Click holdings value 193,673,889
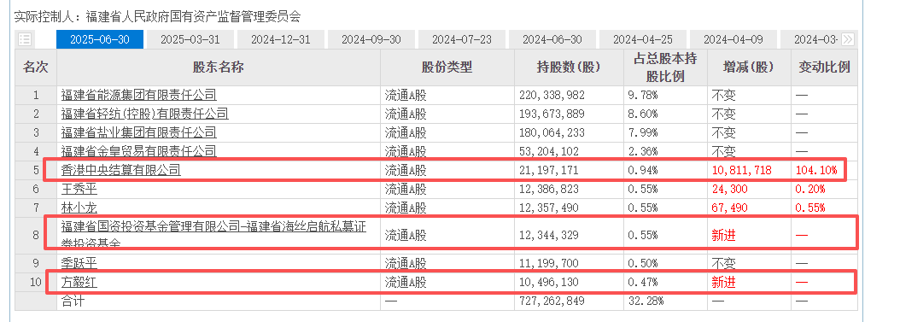Screen dimensions: 900x322 tap(552, 114)
